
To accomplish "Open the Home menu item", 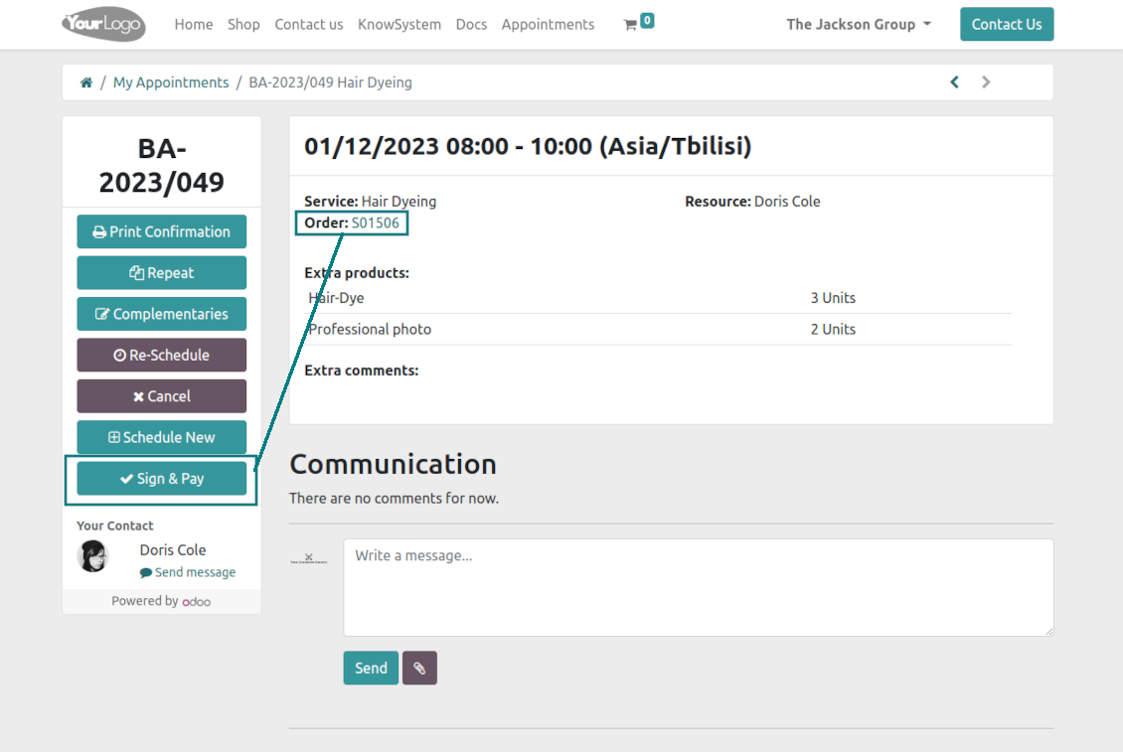I will click(x=194, y=25).
